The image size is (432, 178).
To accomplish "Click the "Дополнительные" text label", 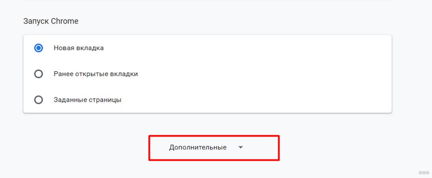I will point(197,148).
